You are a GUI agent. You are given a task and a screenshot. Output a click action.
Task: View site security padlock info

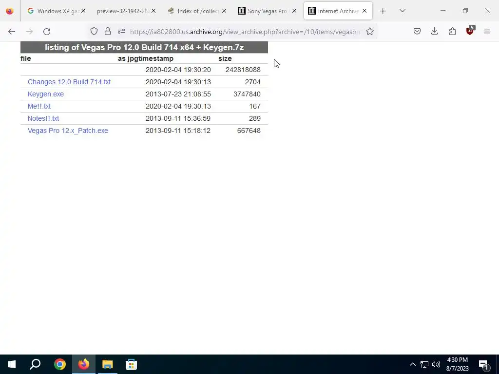(108, 31)
